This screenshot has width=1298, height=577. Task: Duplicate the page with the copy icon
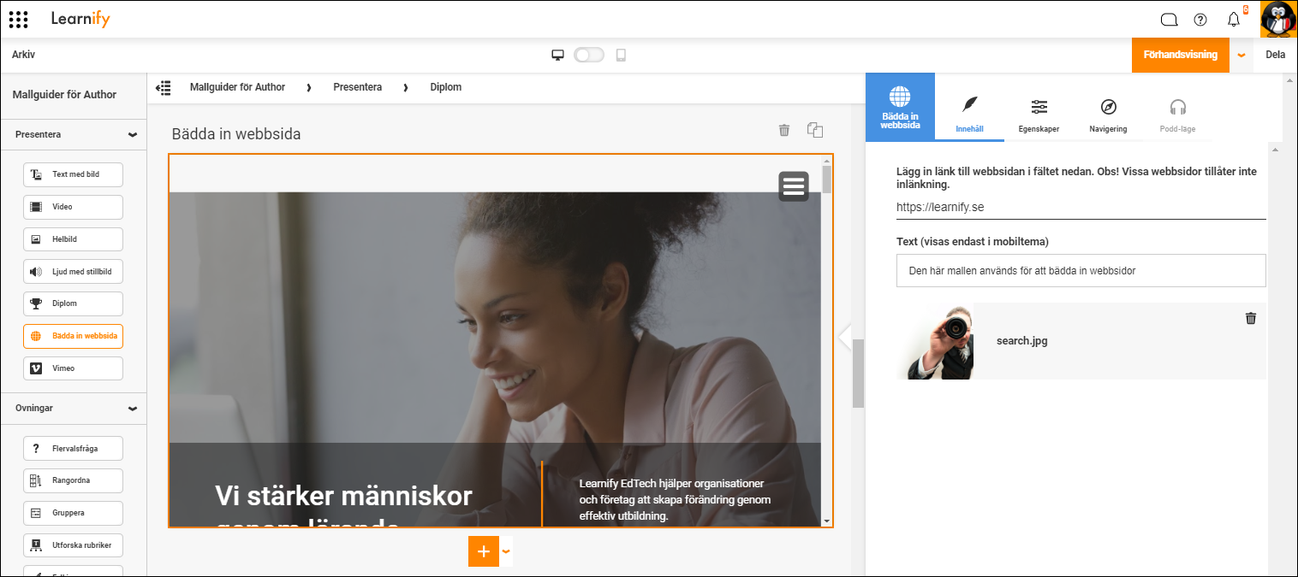815,130
